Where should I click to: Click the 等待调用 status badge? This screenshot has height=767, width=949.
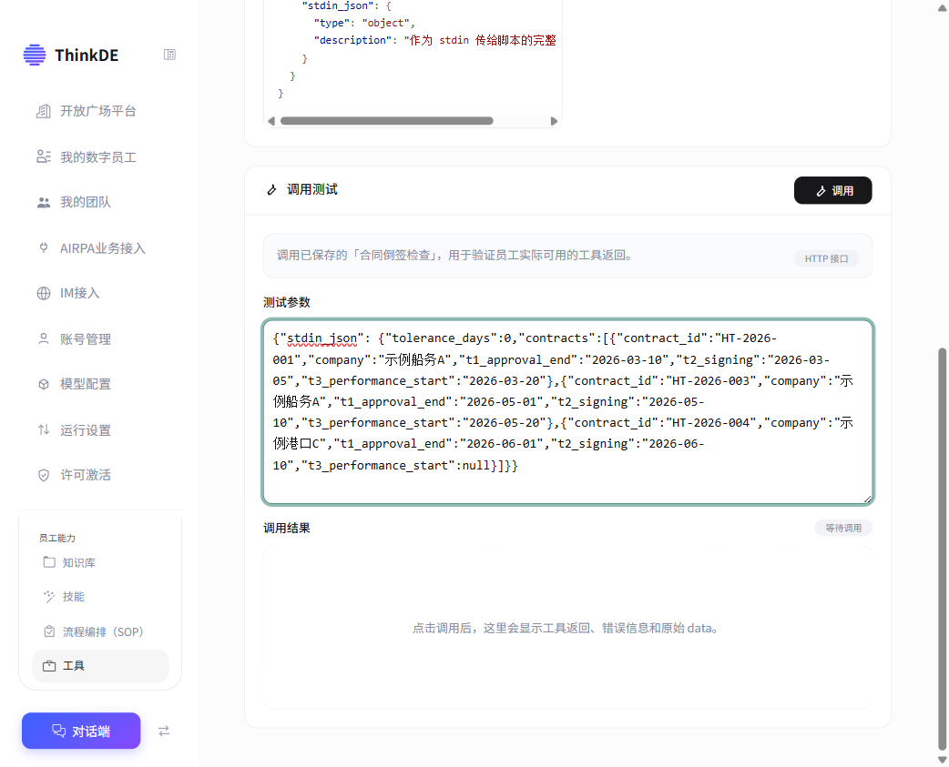(x=843, y=528)
